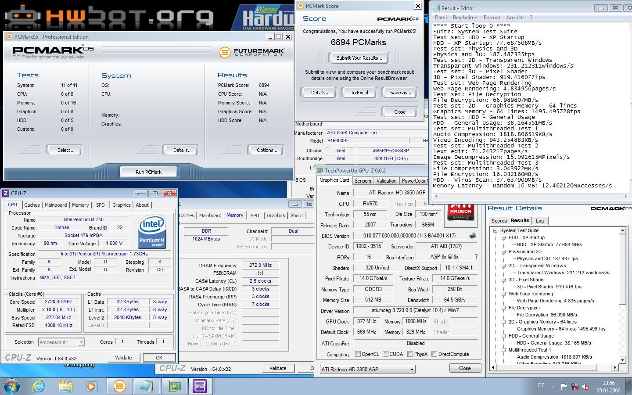Click the Result Details scroll down arrow
The width and height of the screenshot is (632, 395).
pyautogui.click(x=622, y=360)
